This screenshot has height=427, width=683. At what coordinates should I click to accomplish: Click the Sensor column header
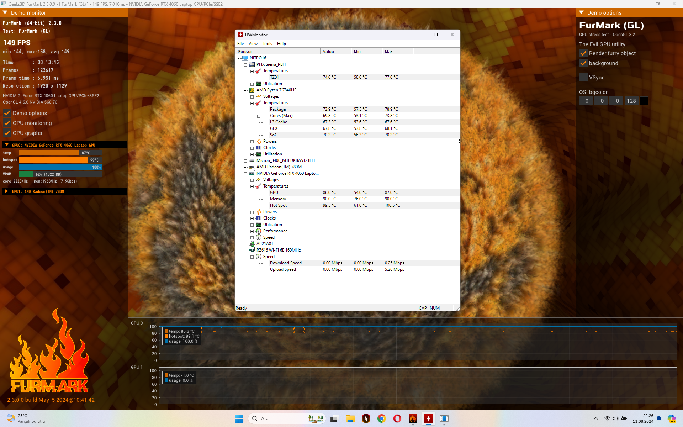tap(278, 52)
